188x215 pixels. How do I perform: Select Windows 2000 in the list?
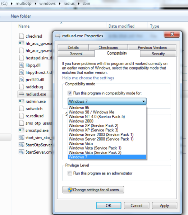107,121
